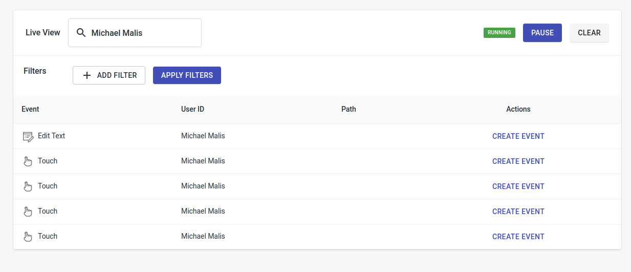The height and width of the screenshot is (272, 631).
Task: Click the Edit Text event icon
Action: [x=28, y=137]
